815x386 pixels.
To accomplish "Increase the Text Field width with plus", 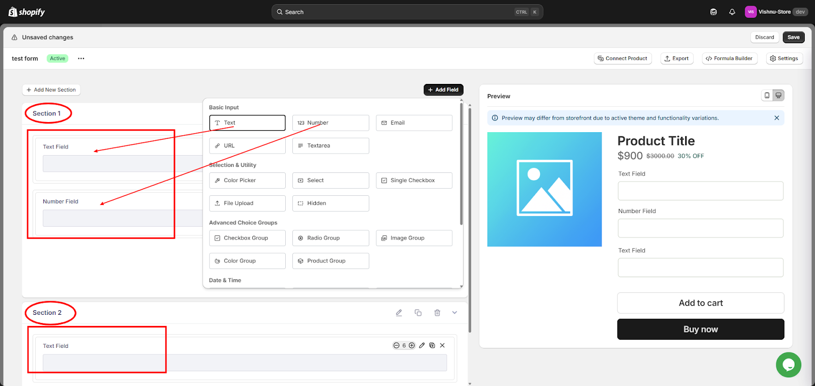I will tap(412, 345).
